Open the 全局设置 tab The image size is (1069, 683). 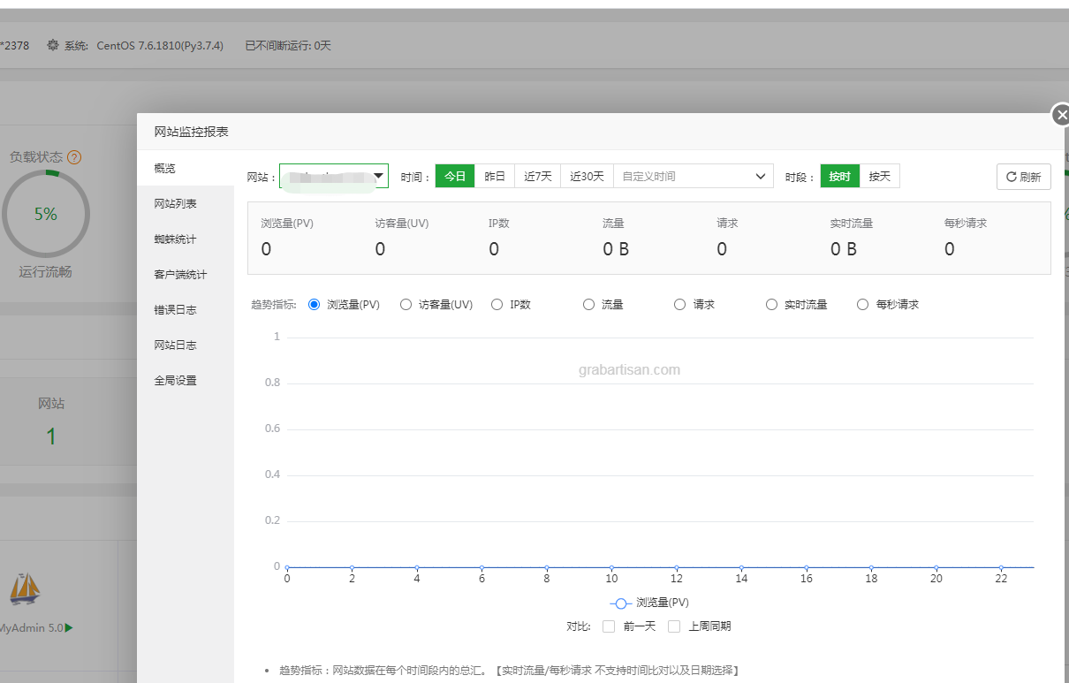[186, 380]
